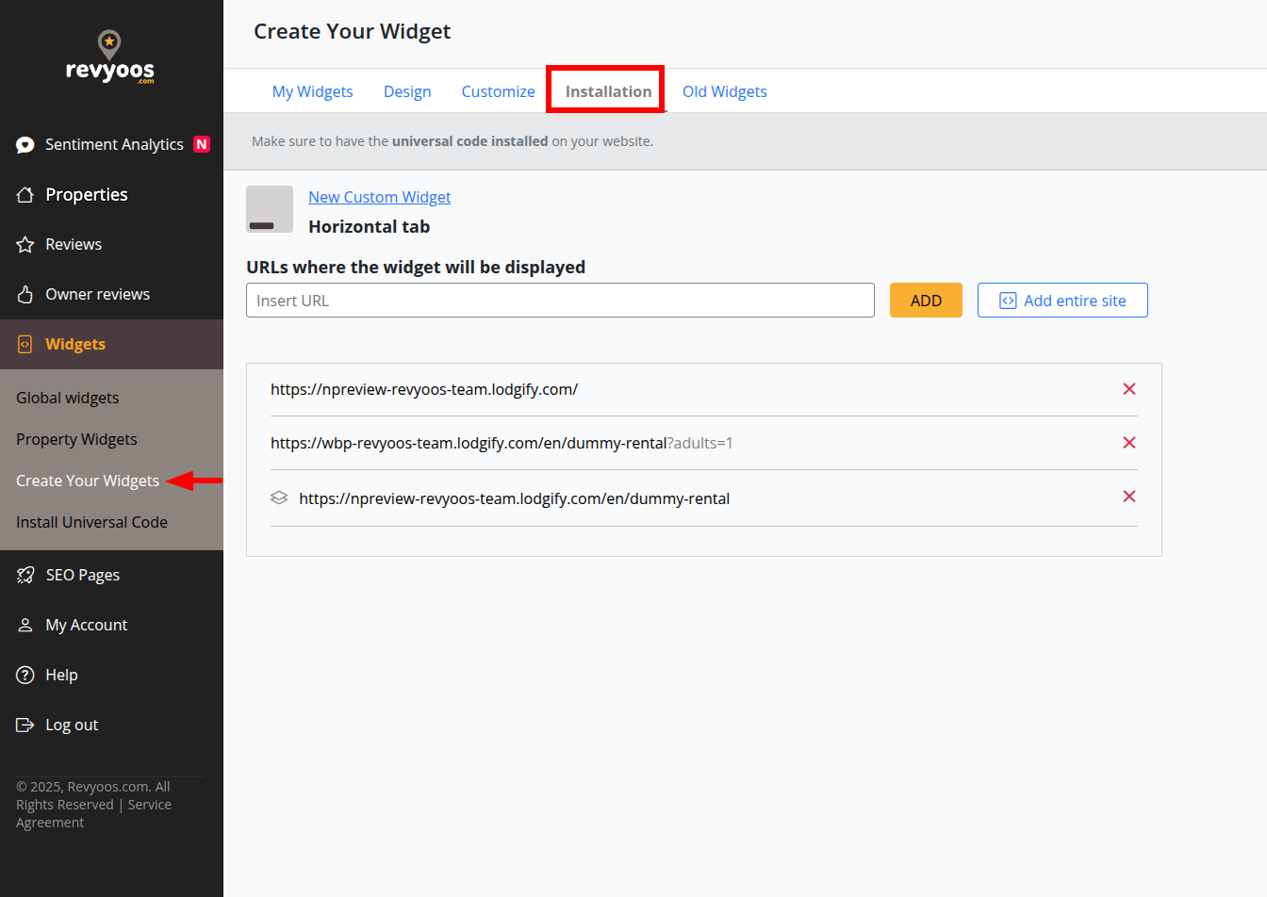Click the Horizontal tab widget thumbnail
The height and width of the screenshot is (897, 1267).
click(x=270, y=209)
